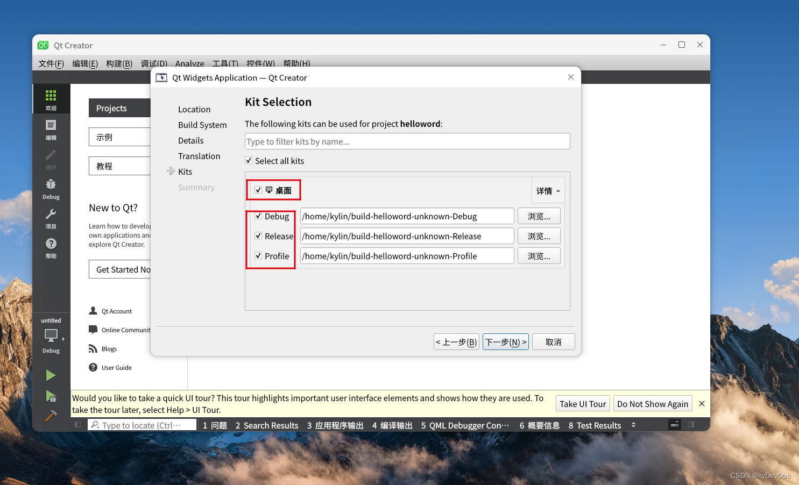Toggle the Release build configuration checkbox

(x=258, y=236)
